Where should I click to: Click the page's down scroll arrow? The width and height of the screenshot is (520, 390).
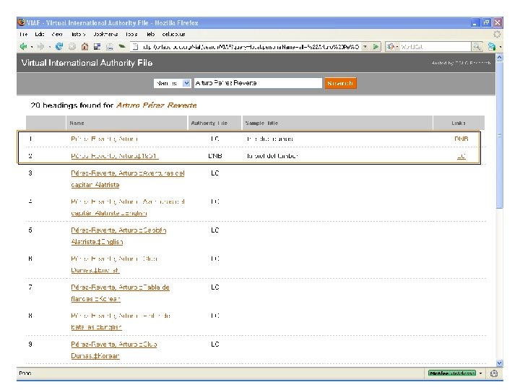tap(500, 363)
